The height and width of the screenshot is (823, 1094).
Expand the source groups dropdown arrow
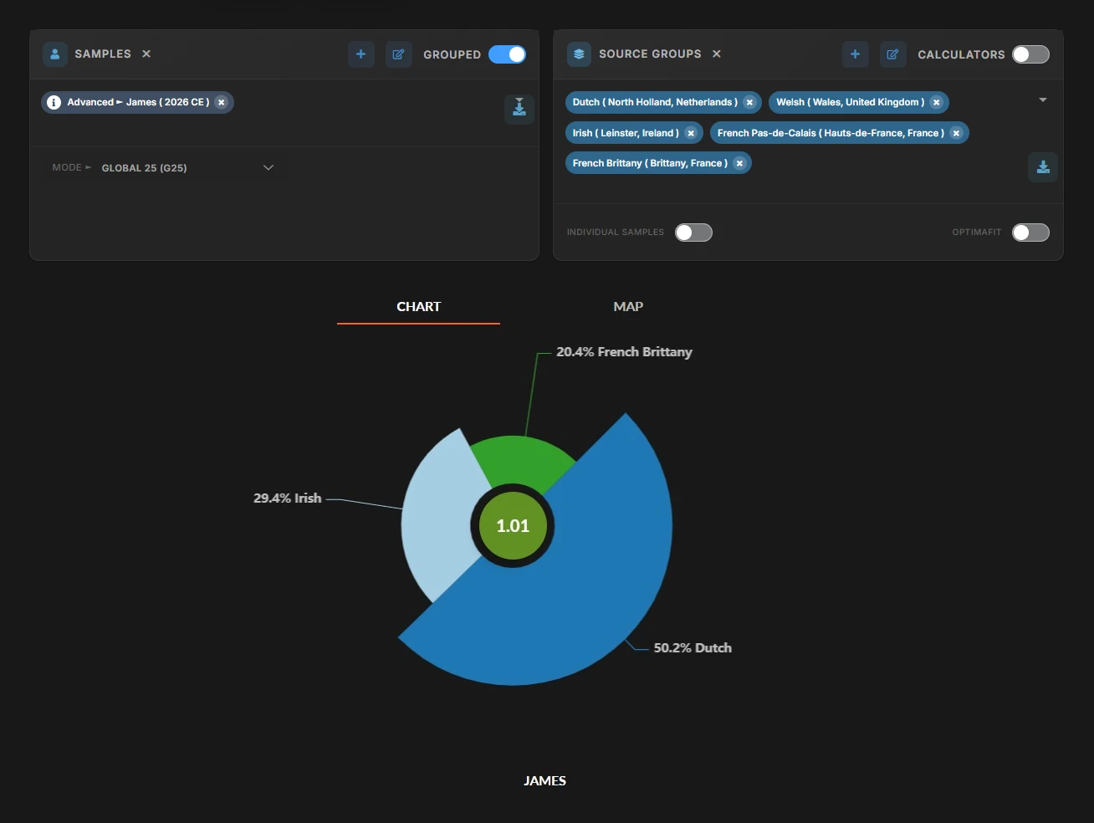click(x=1042, y=100)
